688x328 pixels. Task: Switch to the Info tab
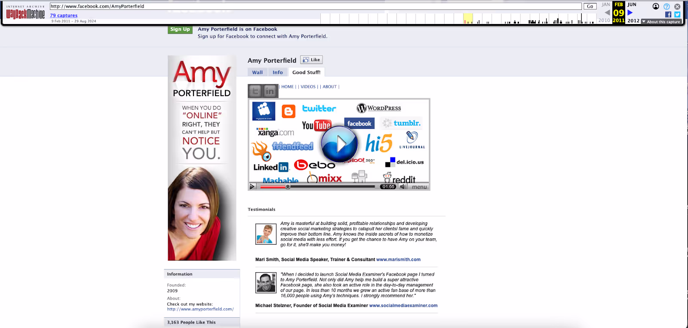[x=277, y=73]
